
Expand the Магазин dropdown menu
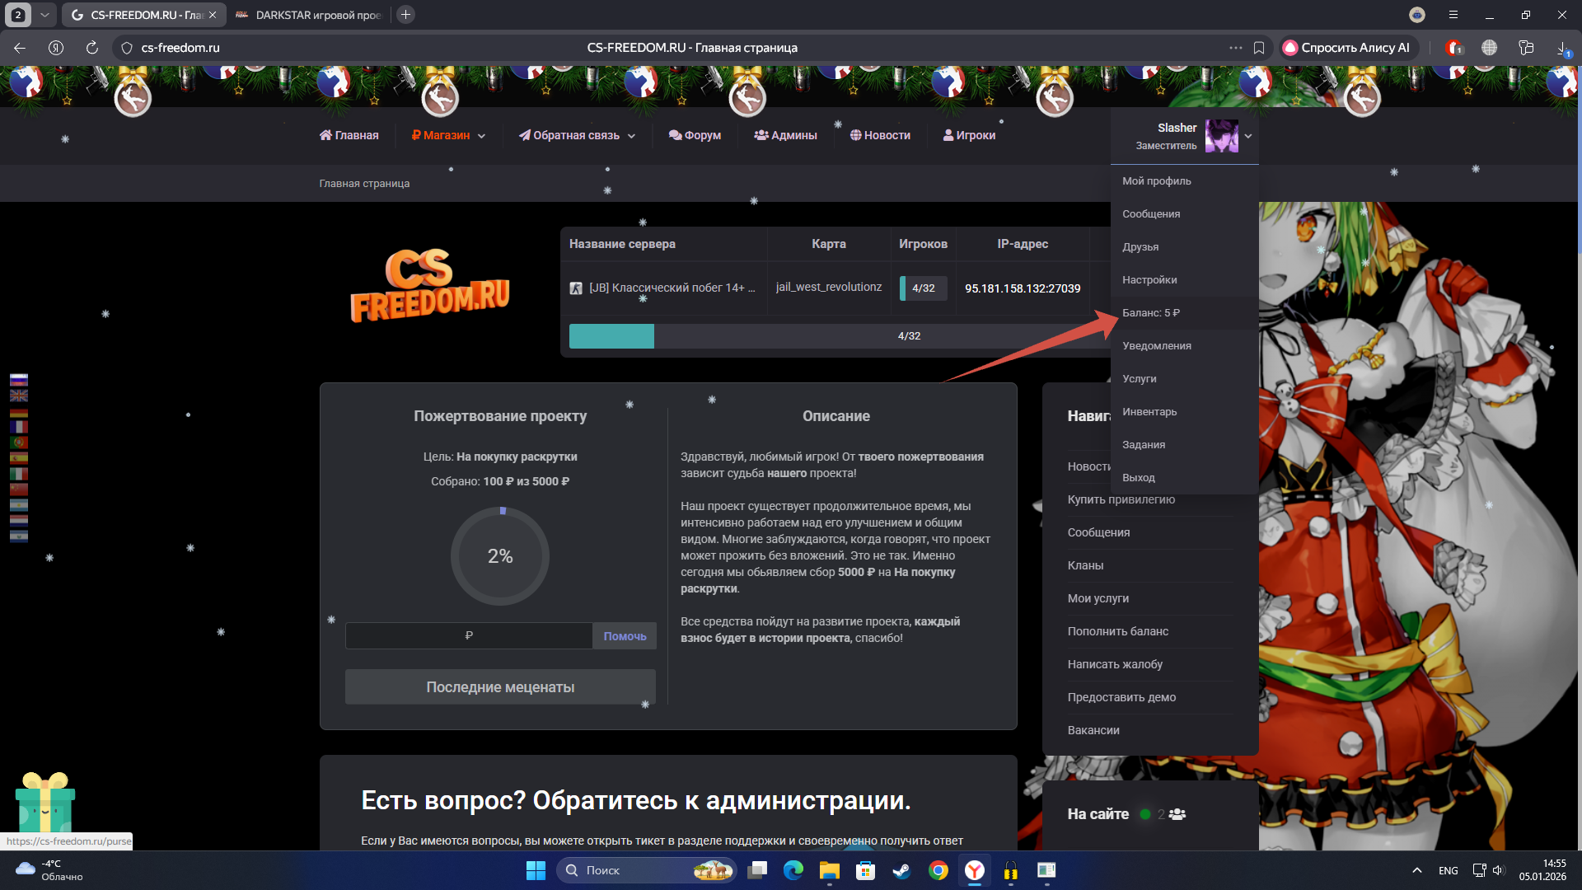(x=448, y=135)
